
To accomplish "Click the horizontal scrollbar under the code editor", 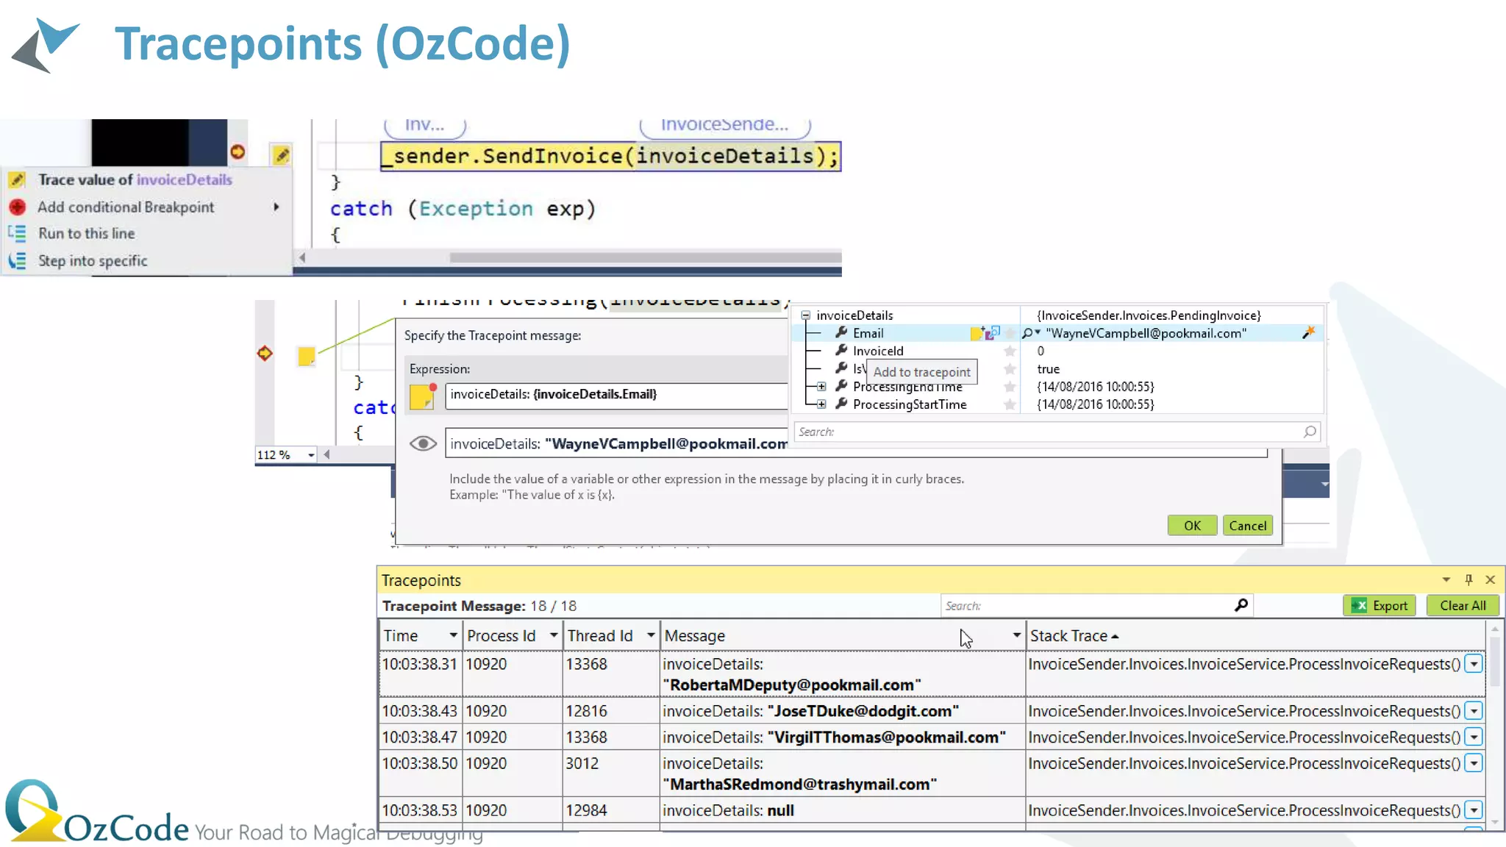I will click(x=644, y=258).
